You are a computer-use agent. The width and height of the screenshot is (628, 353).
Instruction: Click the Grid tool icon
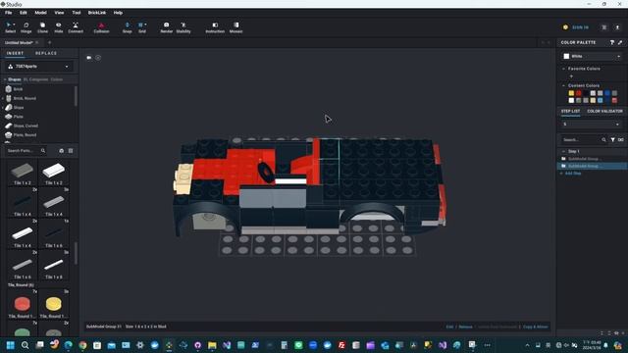click(x=140, y=25)
